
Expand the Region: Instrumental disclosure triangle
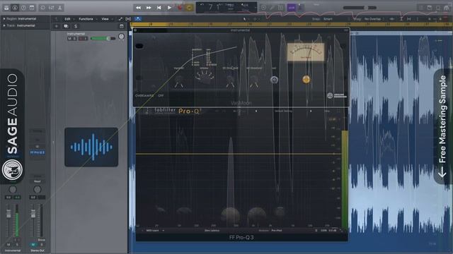click(4, 19)
